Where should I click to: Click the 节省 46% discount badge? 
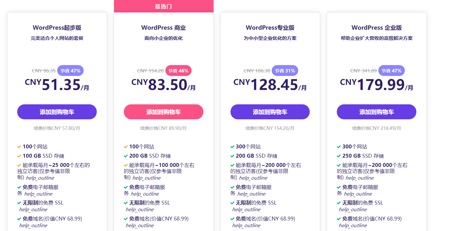[178, 71]
